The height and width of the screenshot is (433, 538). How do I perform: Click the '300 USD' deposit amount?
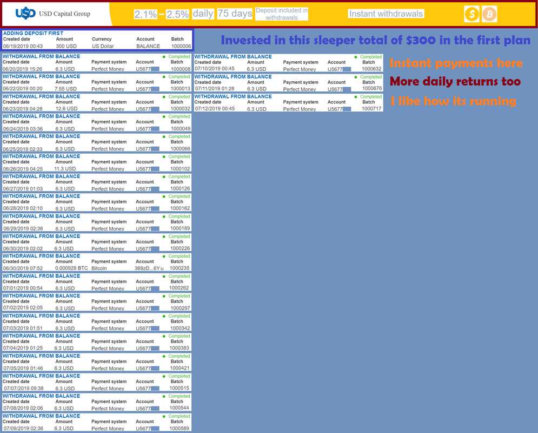point(66,46)
